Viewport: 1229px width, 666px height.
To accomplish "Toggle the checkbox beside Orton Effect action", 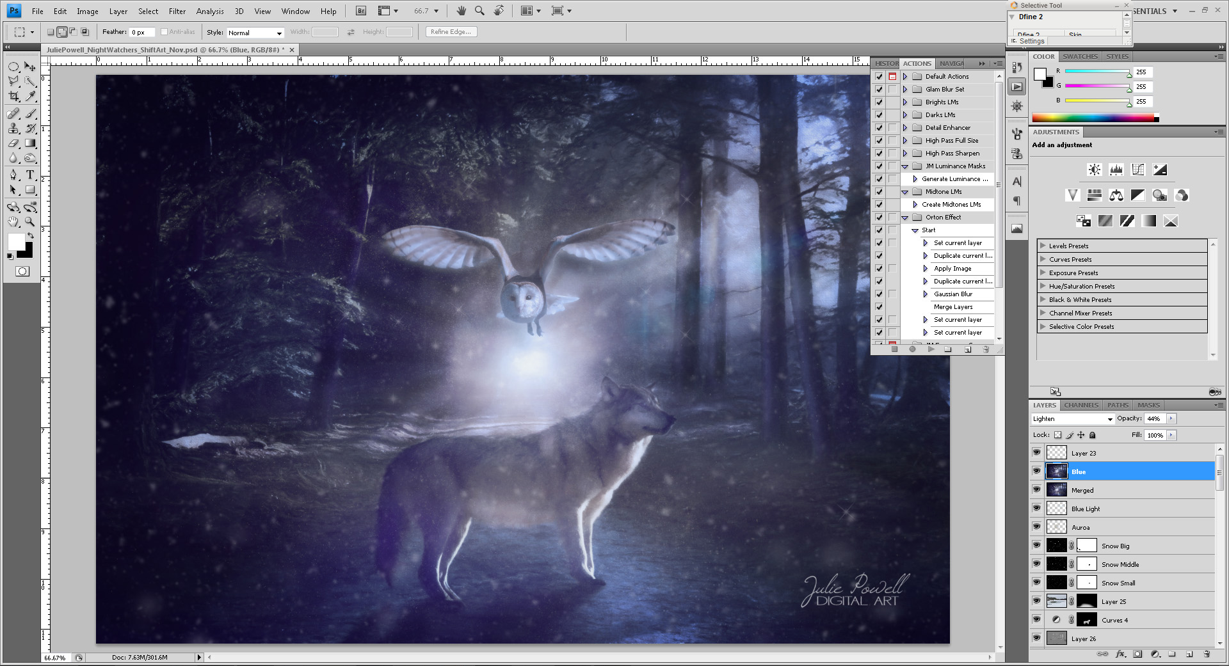I will click(x=879, y=217).
